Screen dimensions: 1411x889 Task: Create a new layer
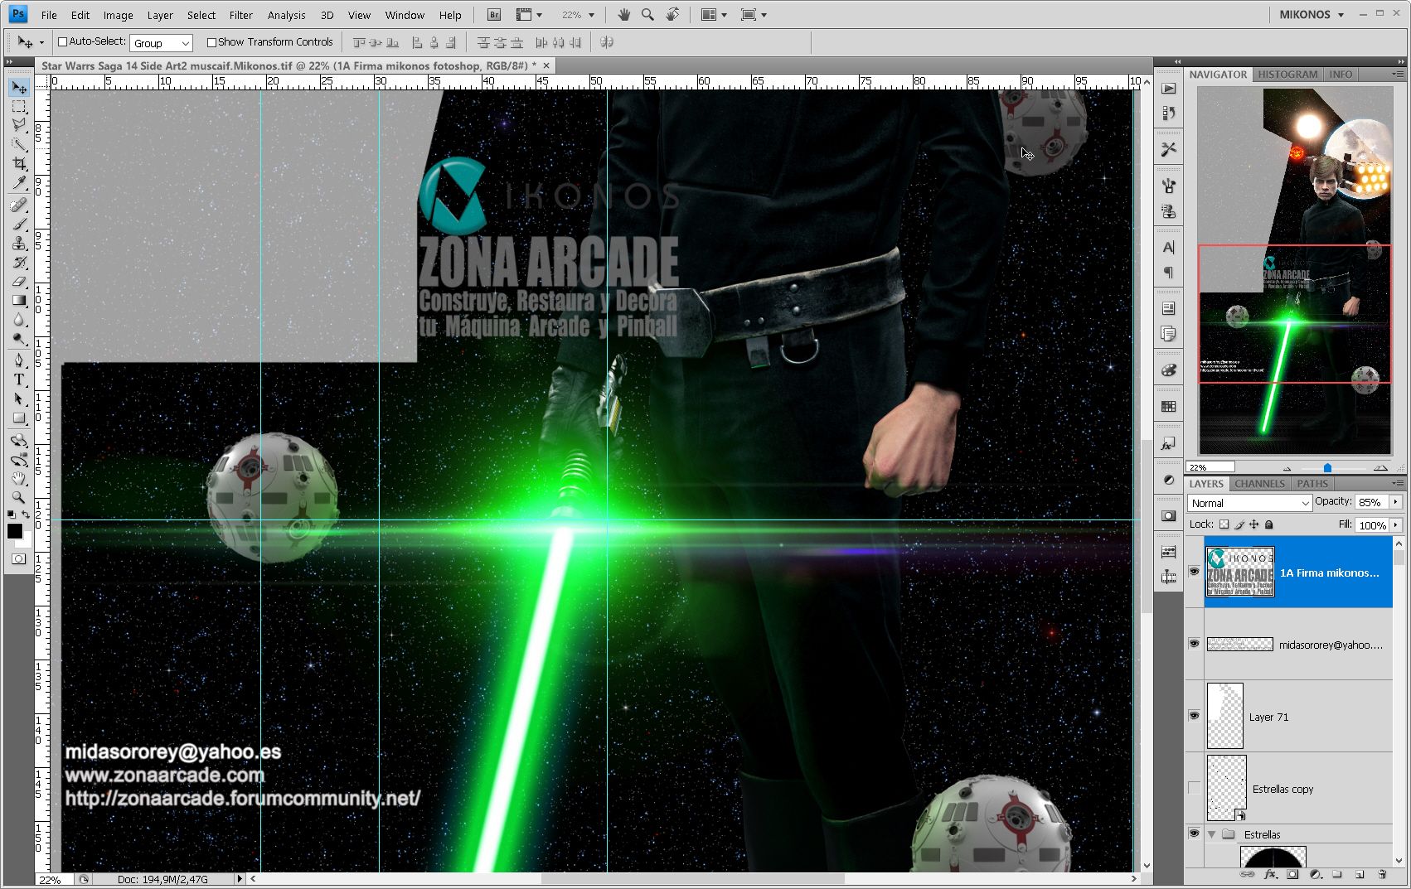coord(1360,874)
